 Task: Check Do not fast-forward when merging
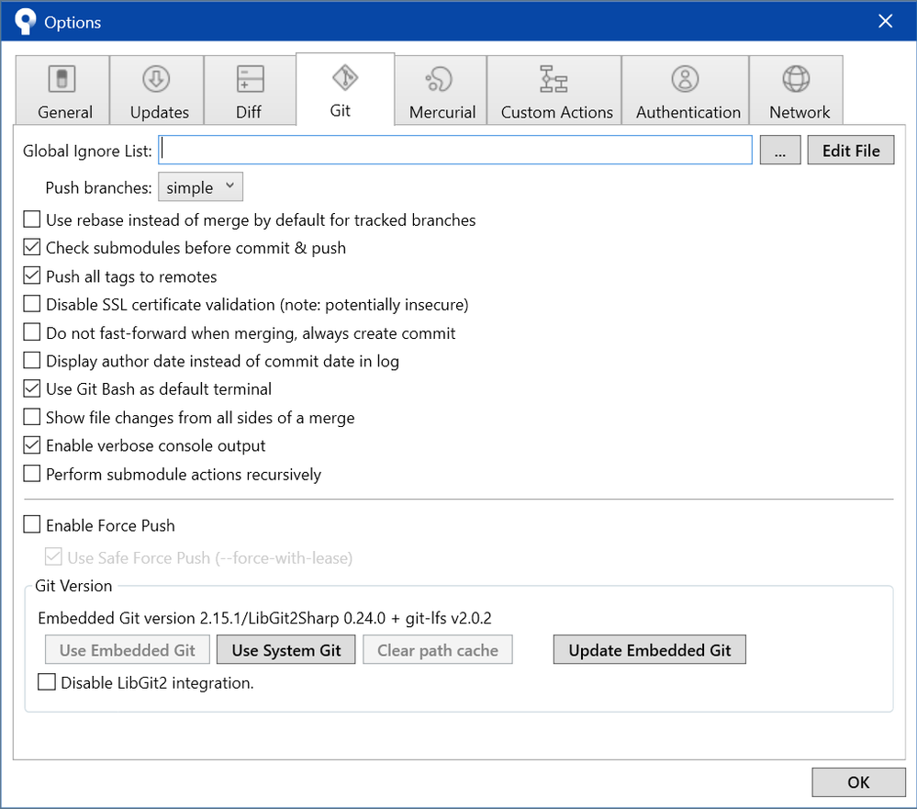[x=31, y=332]
